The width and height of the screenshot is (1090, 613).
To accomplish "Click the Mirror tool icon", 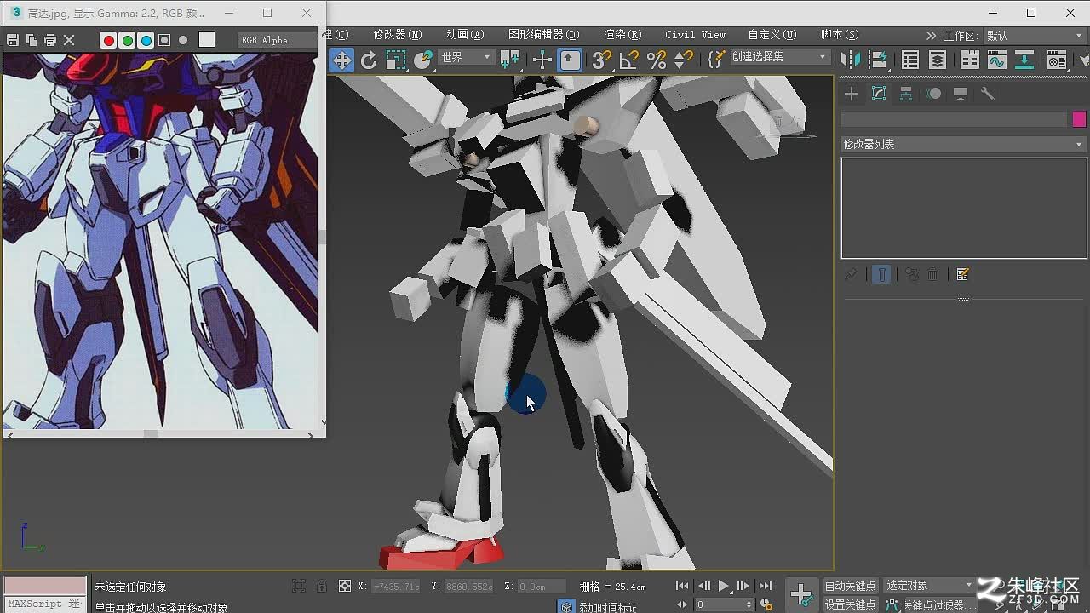I will coord(850,60).
